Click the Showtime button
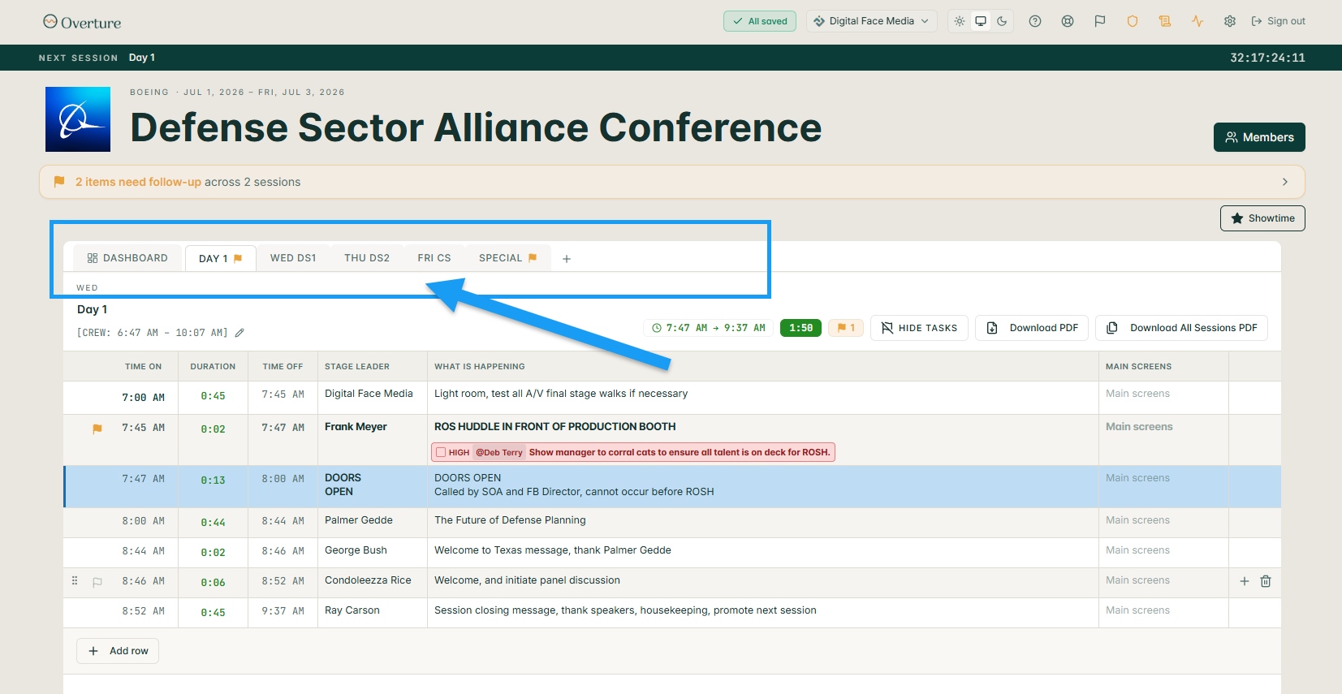This screenshot has height=694, width=1342. (1262, 218)
